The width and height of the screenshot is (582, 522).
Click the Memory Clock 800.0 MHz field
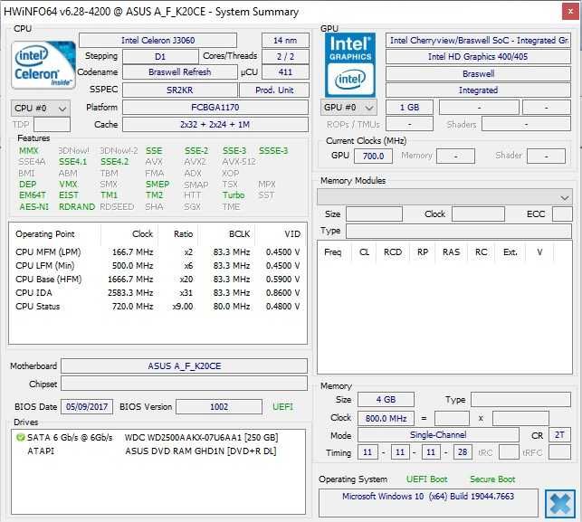click(386, 419)
